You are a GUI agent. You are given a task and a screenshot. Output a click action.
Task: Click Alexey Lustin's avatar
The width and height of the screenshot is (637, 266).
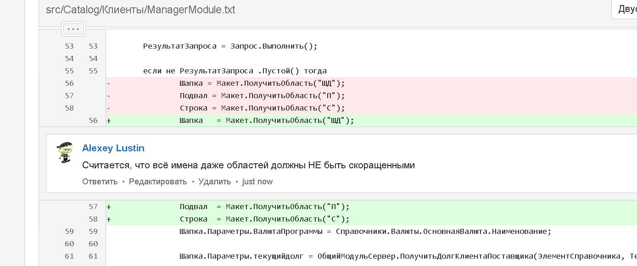(x=65, y=149)
